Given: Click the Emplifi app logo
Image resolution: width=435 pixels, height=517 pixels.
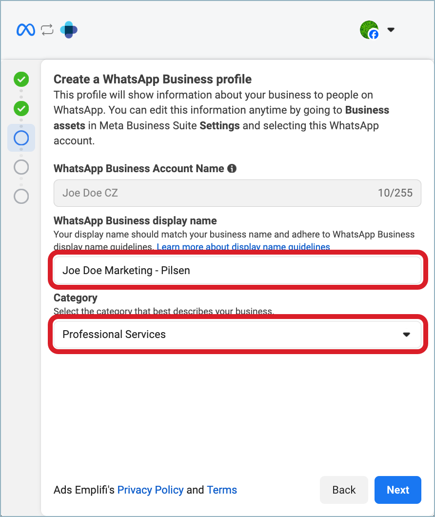Looking at the screenshot, I should coord(69,30).
